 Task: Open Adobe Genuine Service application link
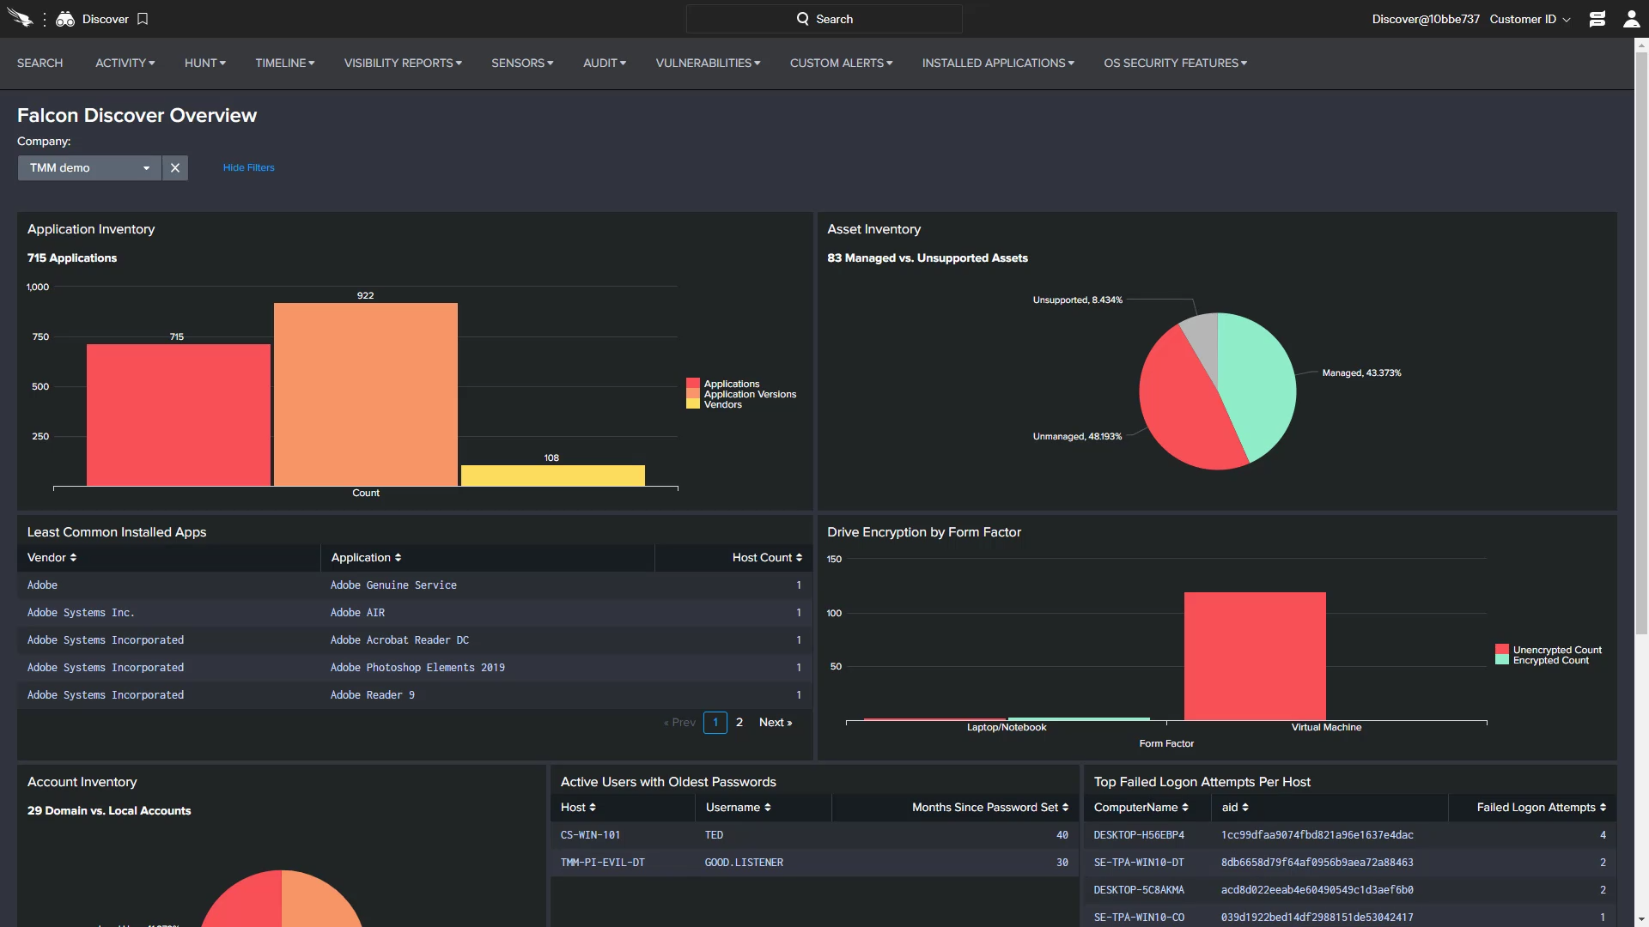[x=393, y=585]
